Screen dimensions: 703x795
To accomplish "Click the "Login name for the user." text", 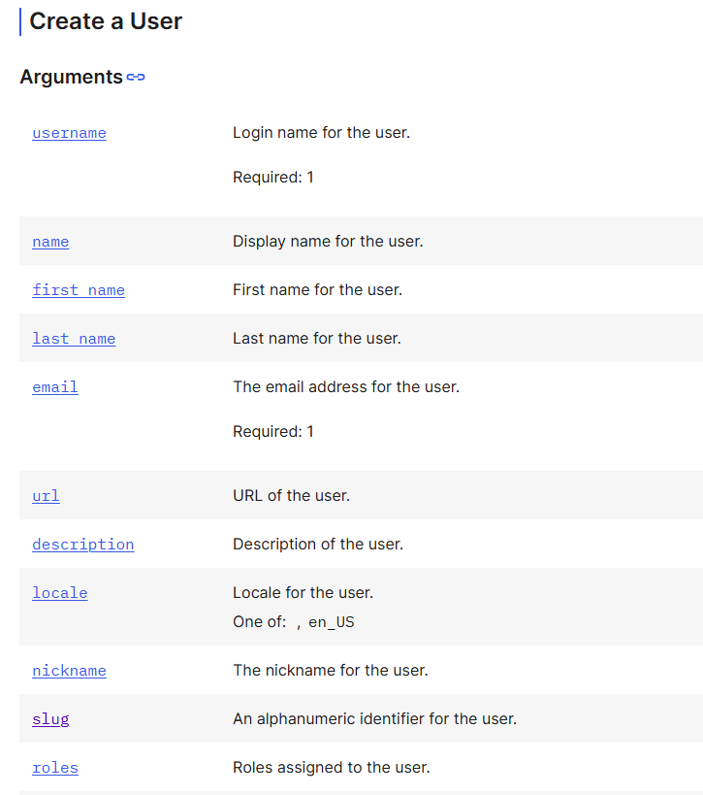I will [x=321, y=132].
